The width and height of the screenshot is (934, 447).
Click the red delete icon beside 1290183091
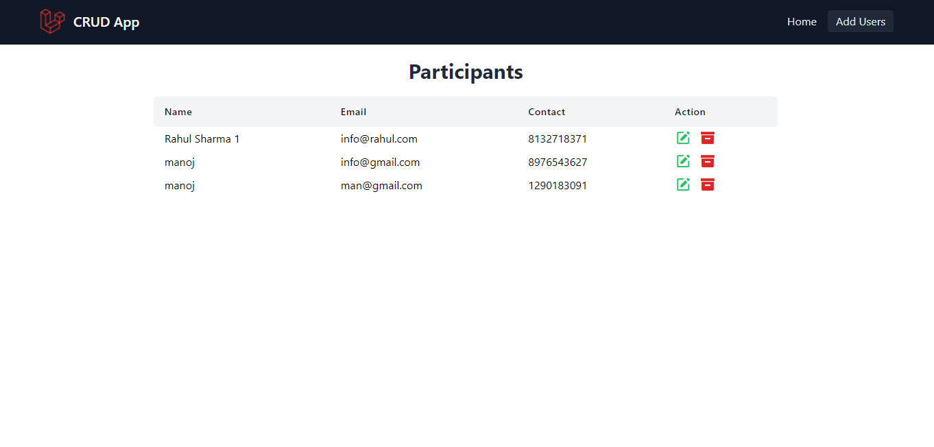708,184
